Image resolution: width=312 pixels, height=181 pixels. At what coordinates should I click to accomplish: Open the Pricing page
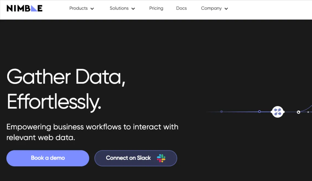[156, 8]
